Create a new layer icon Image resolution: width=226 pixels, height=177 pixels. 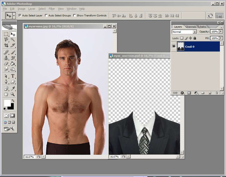point(210,93)
